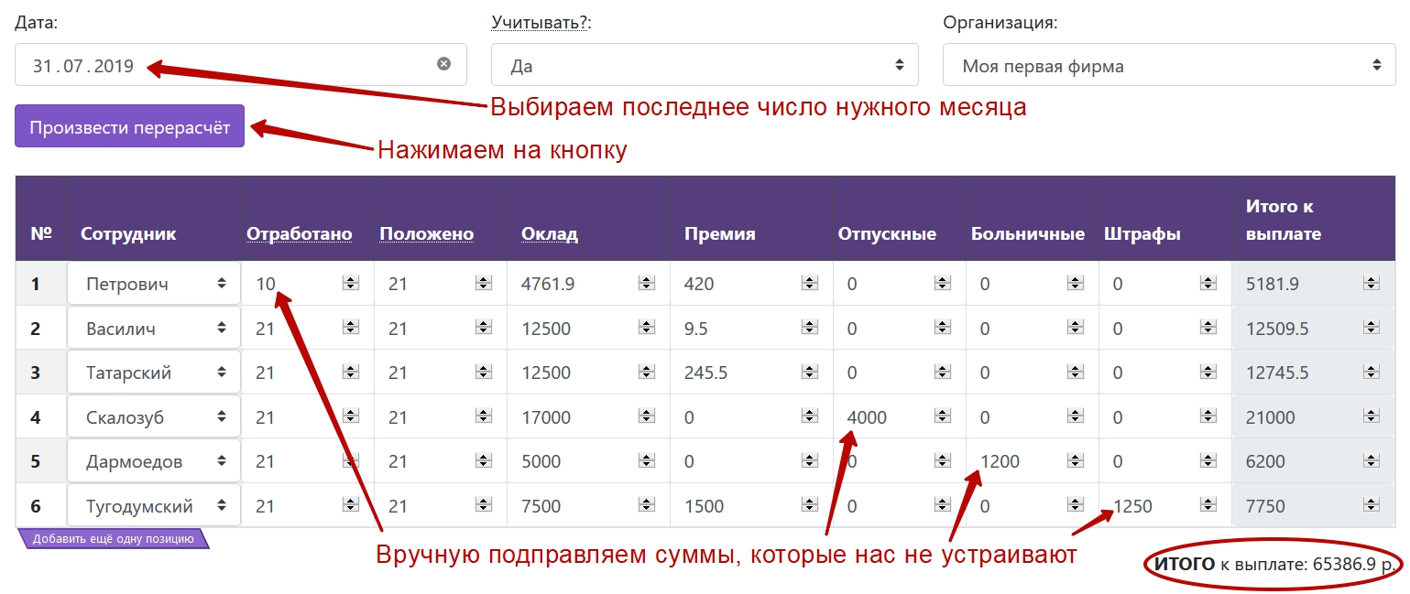Clear the date field with the x icon
Viewport: 1410px width, 594px height.
point(443,64)
